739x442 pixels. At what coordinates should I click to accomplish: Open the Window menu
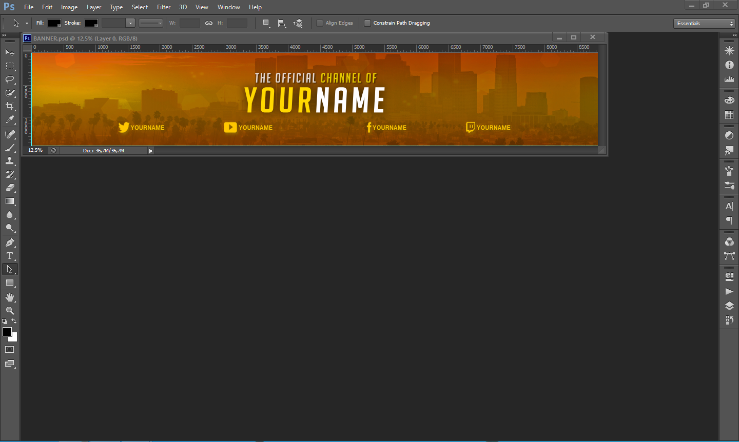tap(229, 7)
